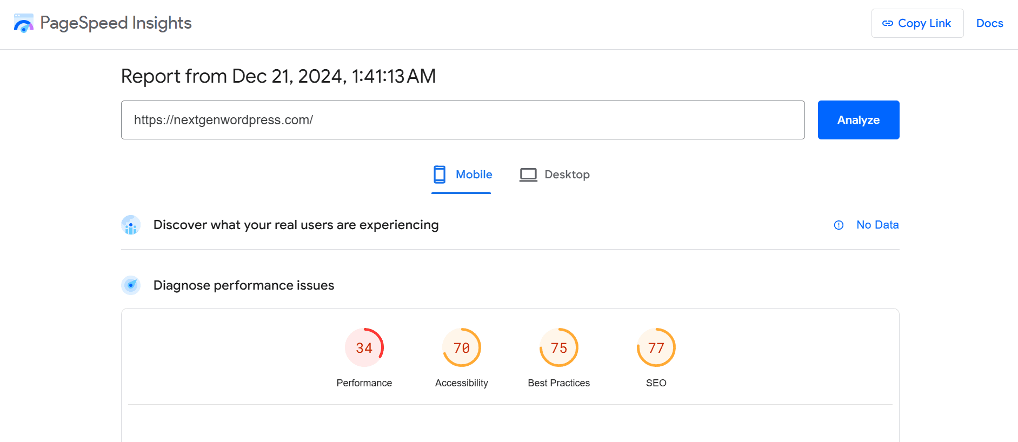This screenshot has width=1018, height=442.
Task: Select the Performance score gauge 34
Action: [364, 347]
